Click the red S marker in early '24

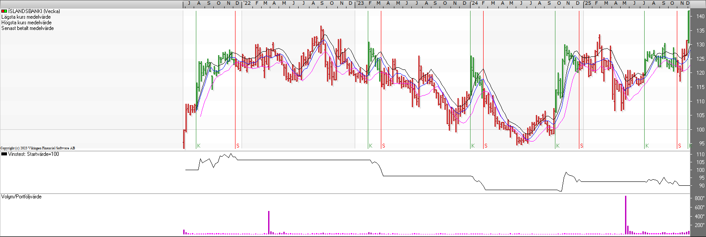pyautogui.click(x=486, y=146)
